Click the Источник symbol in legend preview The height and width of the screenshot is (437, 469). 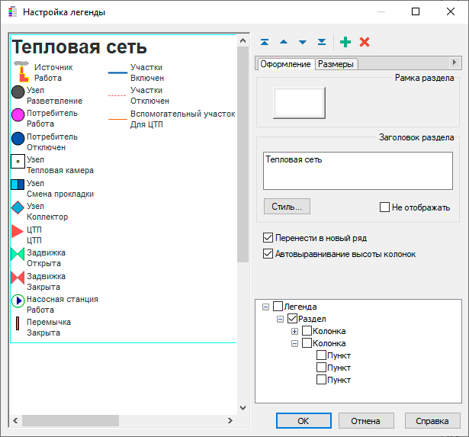pos(21,72)
